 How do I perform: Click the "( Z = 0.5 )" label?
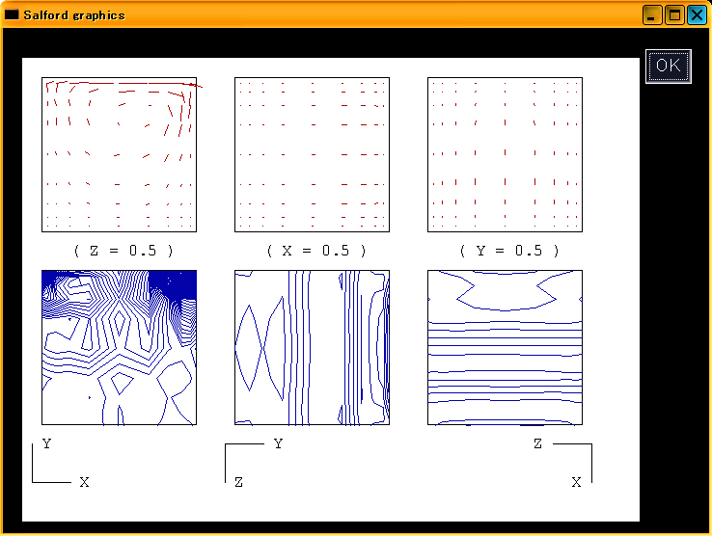pyautogui.click(x=123, y=251)
